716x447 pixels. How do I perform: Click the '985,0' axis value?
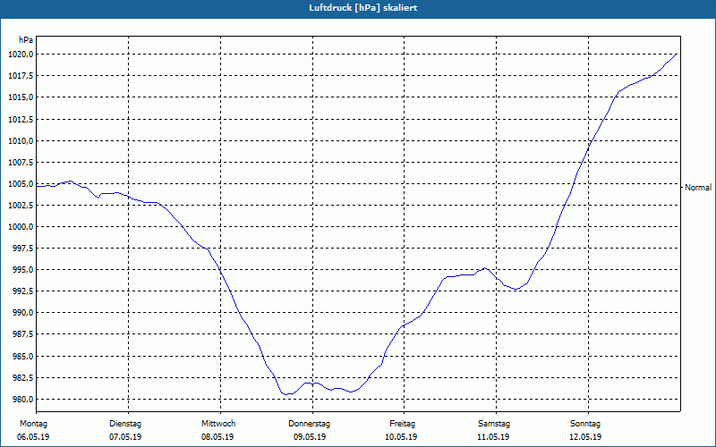(22, 356)
